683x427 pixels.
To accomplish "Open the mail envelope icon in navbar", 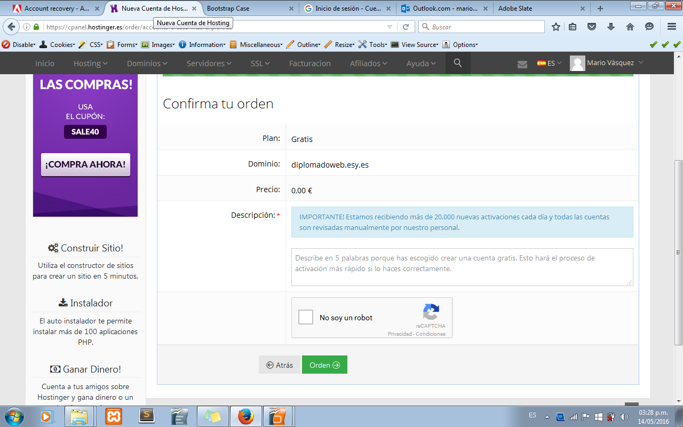I will pos(522,64).
